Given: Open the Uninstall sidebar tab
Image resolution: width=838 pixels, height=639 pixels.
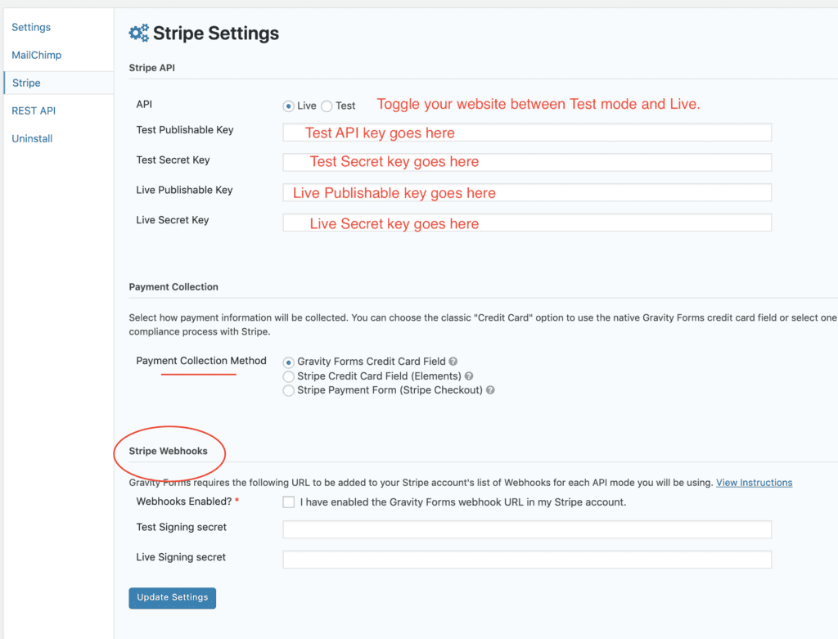Looking at the screenshot, I should [x=32, y=138].
